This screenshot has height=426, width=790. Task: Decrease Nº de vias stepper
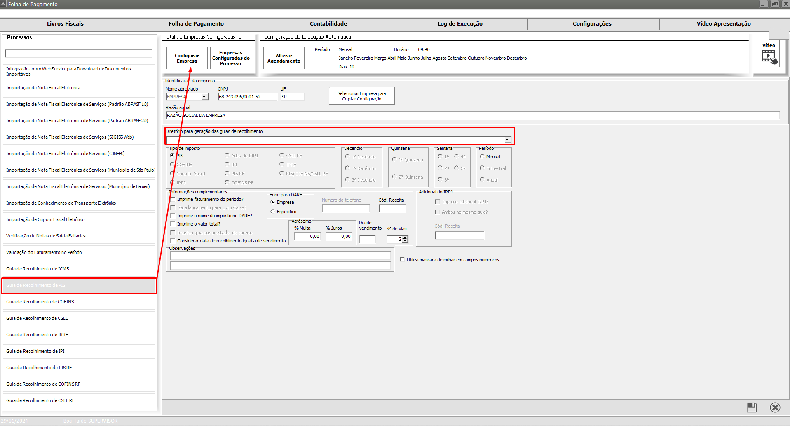tap(405, 241)
